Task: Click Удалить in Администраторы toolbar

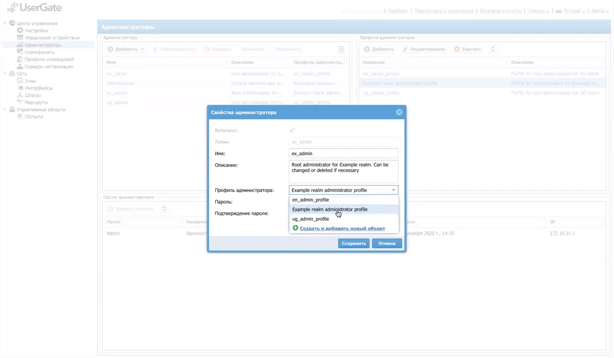Action: [218, 49]
